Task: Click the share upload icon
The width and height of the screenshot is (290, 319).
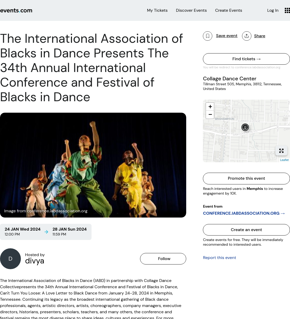Action: coord(247,36)
